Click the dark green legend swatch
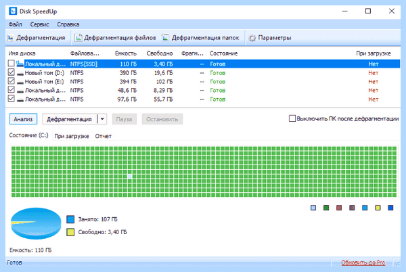406x272 pixels. (x=326, y=208)
